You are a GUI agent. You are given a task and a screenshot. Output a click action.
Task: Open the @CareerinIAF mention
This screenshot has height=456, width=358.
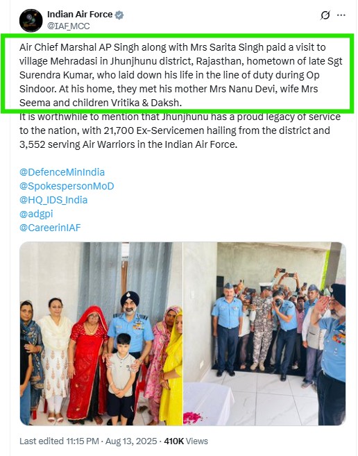click(50, 228)
